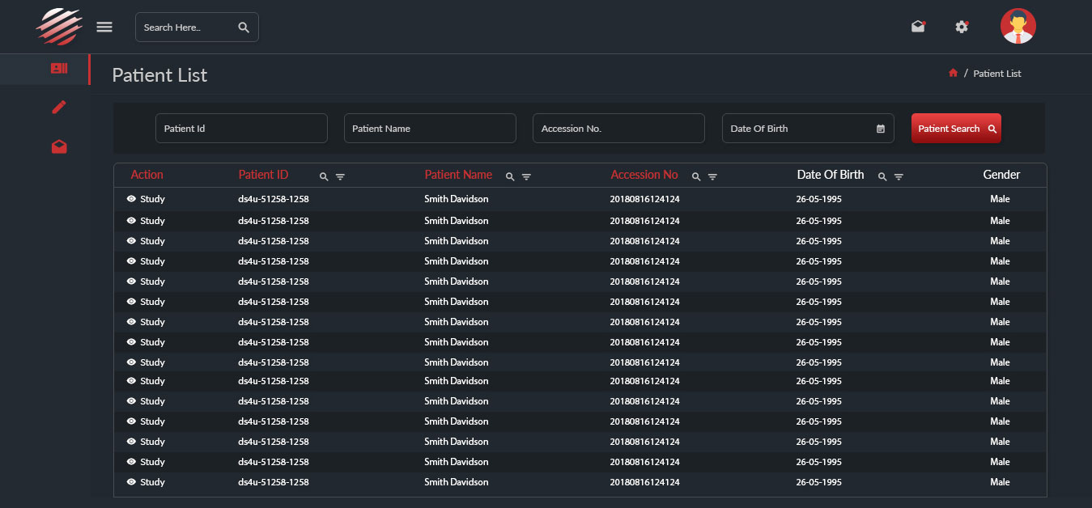
Task: Click filter icon beside Date Of Birth column header
Action: click(x=899, y=176)
